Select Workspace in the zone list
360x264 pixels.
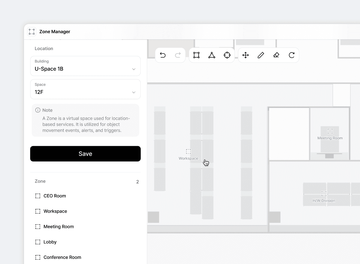click(x=55, y=211)
